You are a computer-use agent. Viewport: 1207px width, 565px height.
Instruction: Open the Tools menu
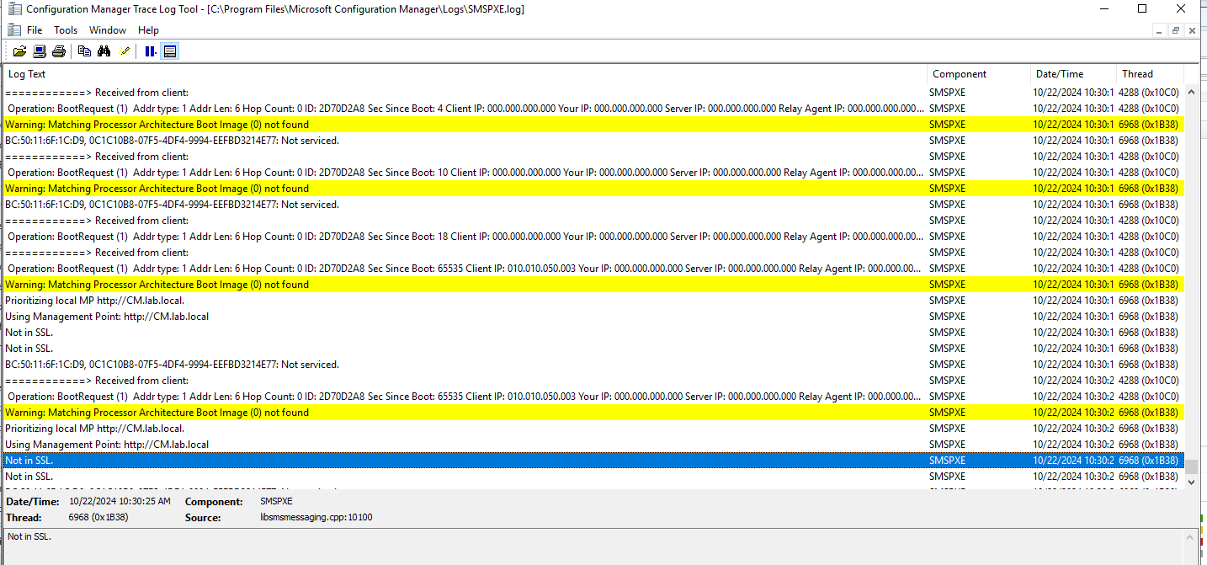(66, 29)
